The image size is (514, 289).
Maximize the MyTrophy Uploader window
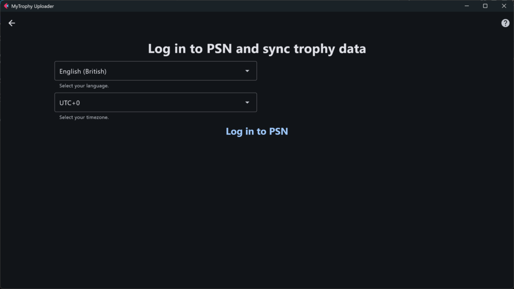click(485, 6)
